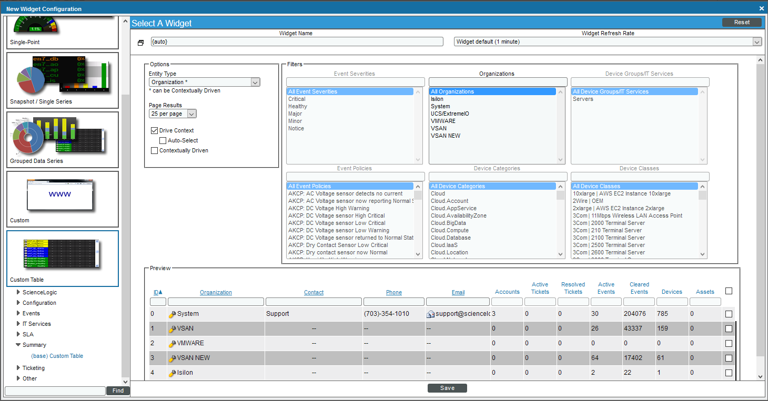Enable the Auto-Select option
The image size is (768, 401).
163,140
